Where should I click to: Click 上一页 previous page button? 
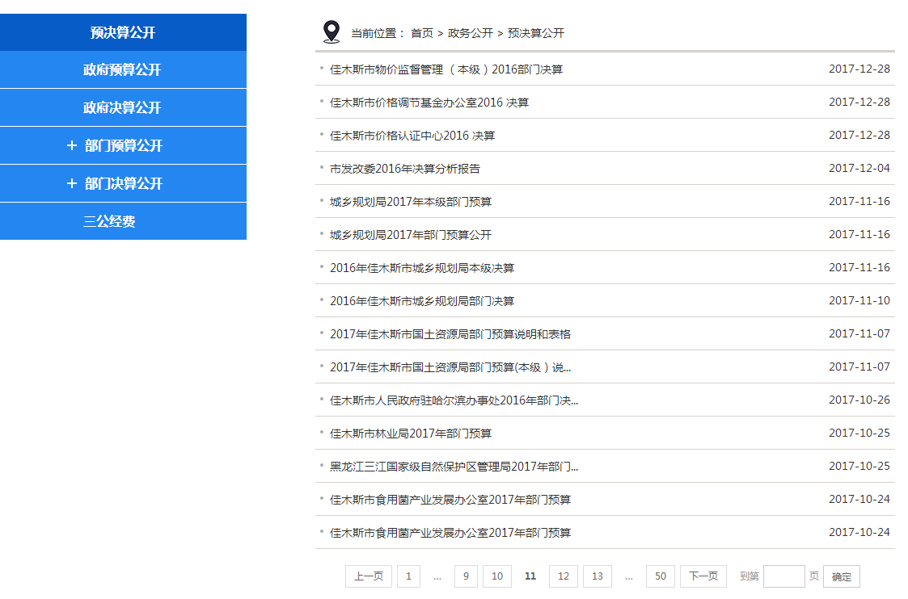(x=369, y=576)
